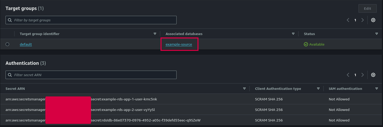
Task: Go to previous page in Target groups
Action: [348, 20]
